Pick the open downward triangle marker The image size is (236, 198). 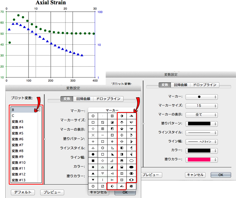(x=103, y=173)
